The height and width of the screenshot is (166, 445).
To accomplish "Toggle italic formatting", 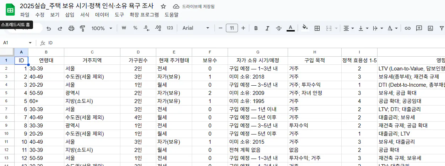I will [x=267, y=28].
